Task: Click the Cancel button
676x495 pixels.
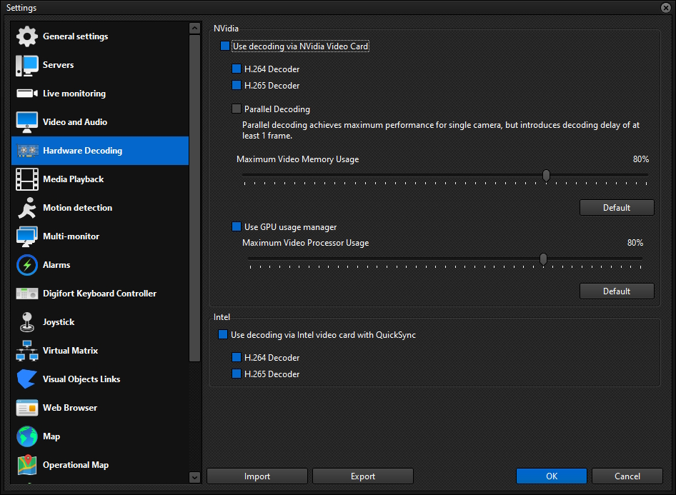Action: [x=627, y=476]
